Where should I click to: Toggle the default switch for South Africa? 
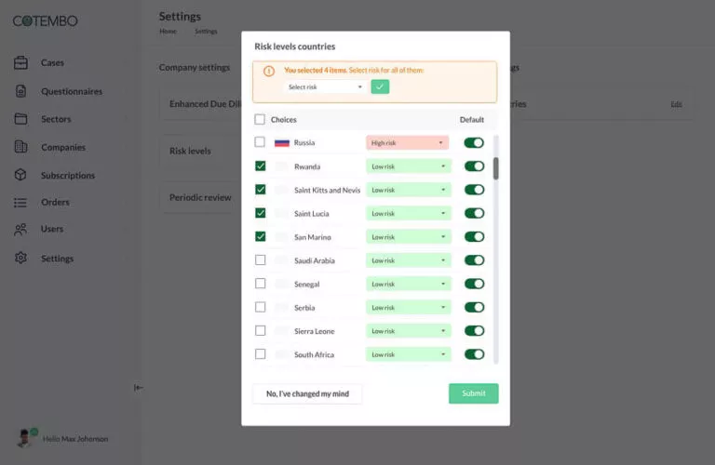click(x=474, y=354)
